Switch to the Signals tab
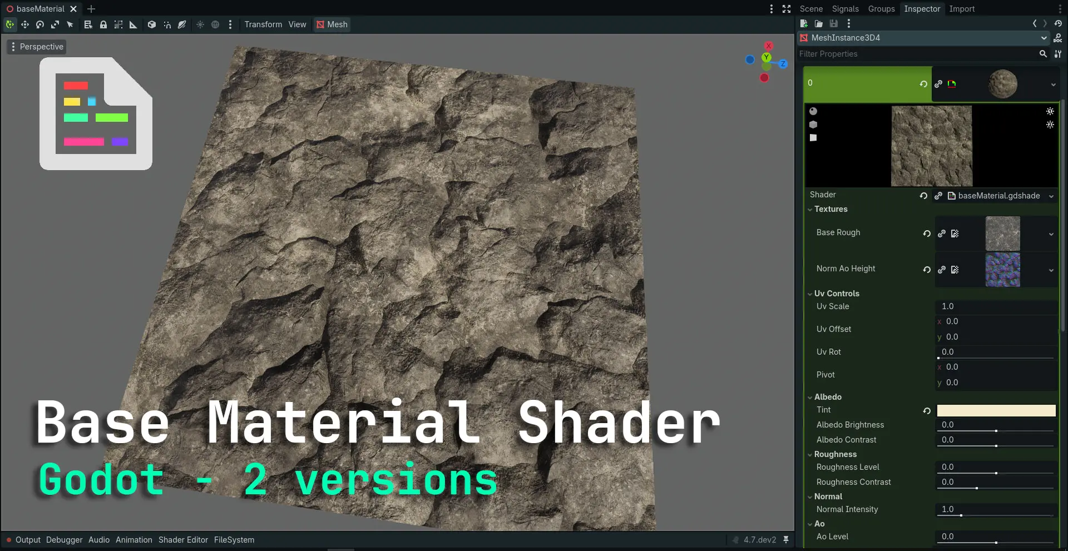Image resolution: width=1068 pixels, height=551 pixels. coord(845,9)
